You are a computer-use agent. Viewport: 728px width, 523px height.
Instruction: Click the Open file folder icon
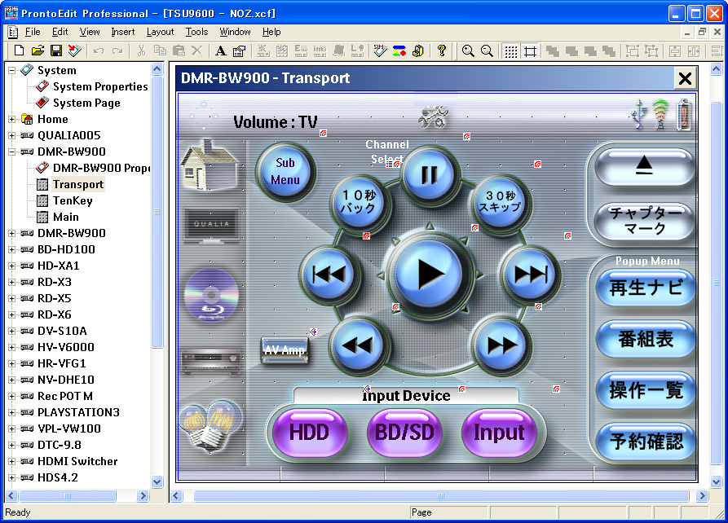coord(38,51)
